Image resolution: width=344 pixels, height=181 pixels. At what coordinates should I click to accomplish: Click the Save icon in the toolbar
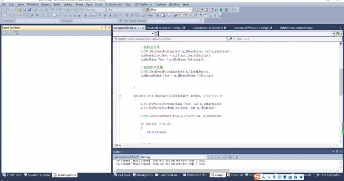[25, 10]
